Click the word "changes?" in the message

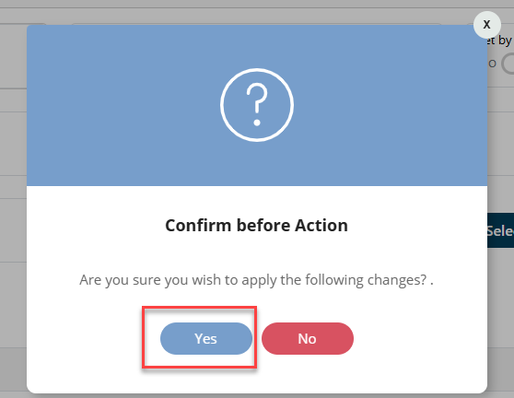point(397,280)
